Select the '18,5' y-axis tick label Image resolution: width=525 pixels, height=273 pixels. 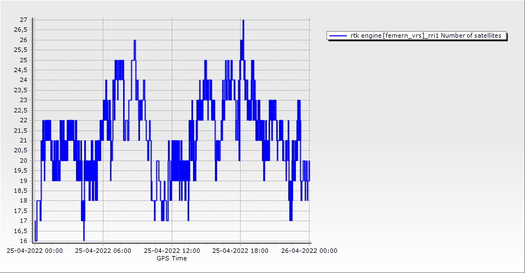(x=21, y=191)
